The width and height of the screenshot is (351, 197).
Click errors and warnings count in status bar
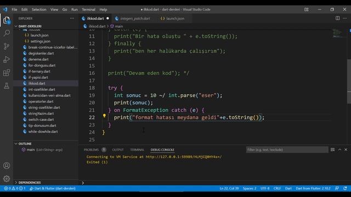click(x=15, y=188)
